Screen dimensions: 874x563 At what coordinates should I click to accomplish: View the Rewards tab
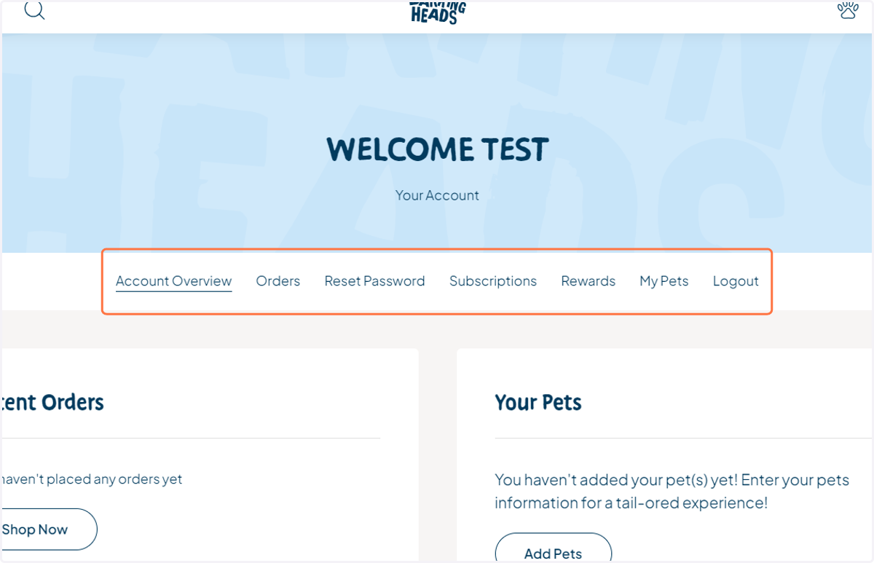[x=588, y=281]
